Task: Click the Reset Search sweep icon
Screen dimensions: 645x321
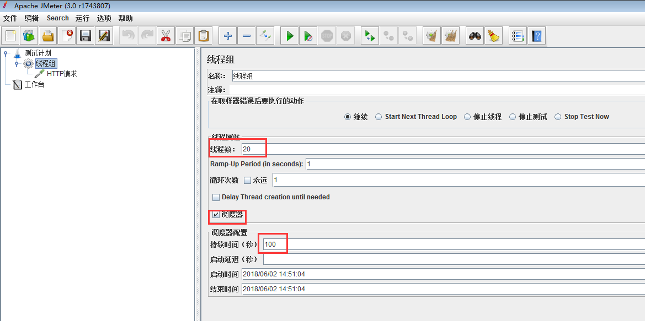Action: click(493, 36)
